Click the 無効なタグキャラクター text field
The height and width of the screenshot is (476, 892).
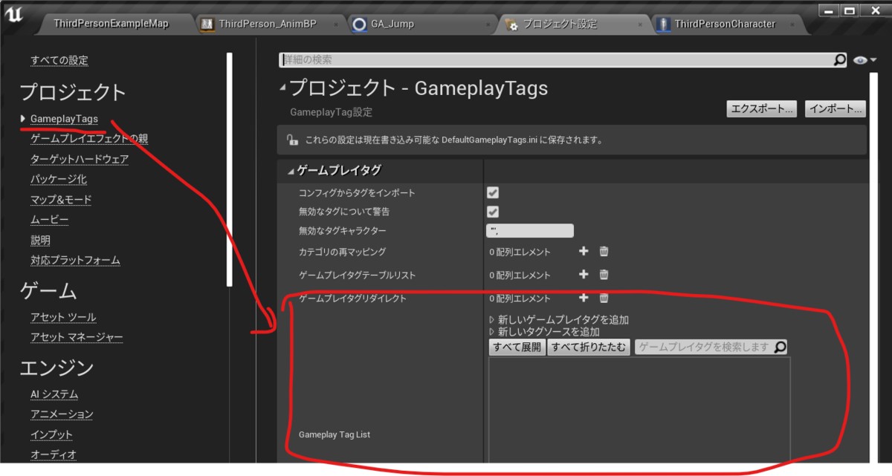[530, 231]
